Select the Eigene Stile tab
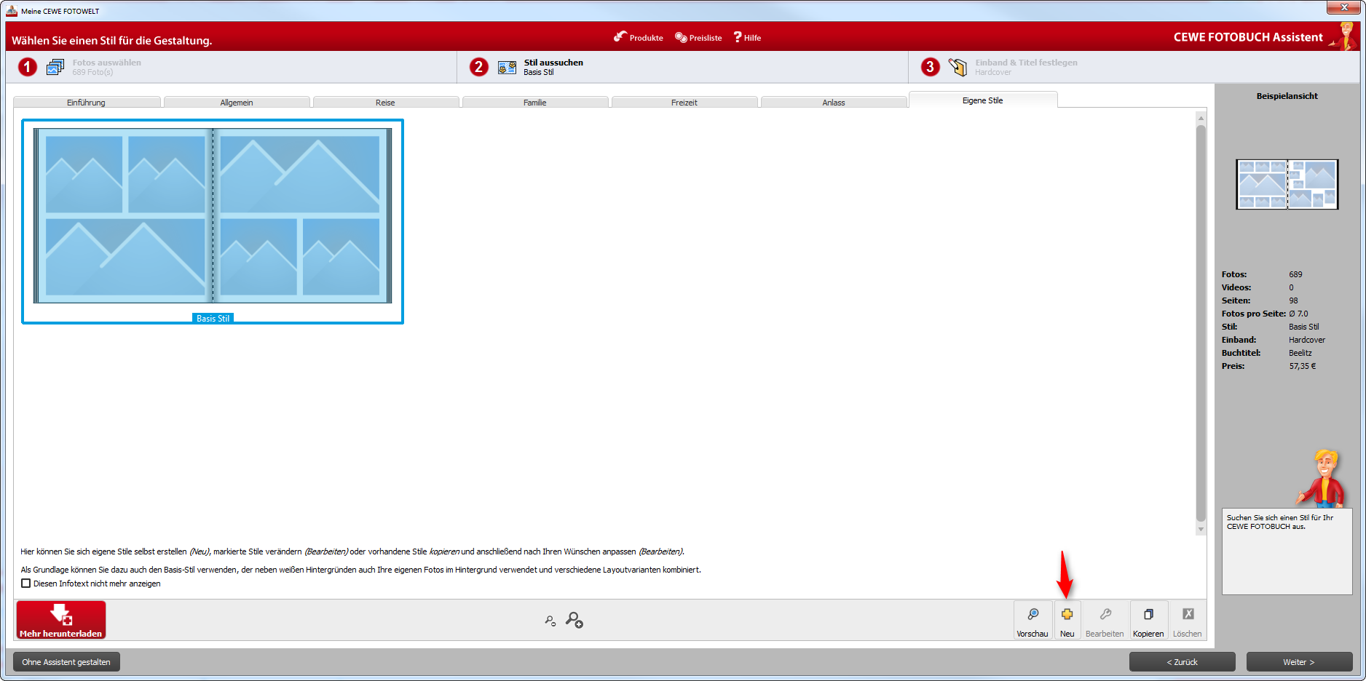The image size is (1366, 681). coord(983,100)
